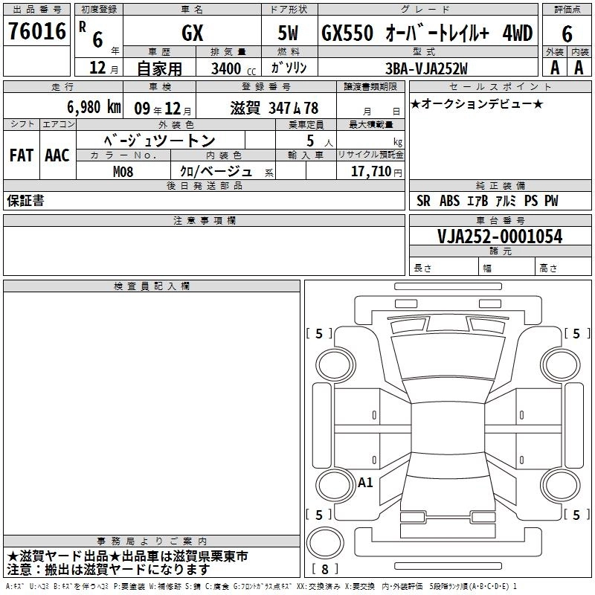Click notice 注意：搬出は滋賀ヤードになります
This screenshot has height=595, width=595.
point(108,570)
